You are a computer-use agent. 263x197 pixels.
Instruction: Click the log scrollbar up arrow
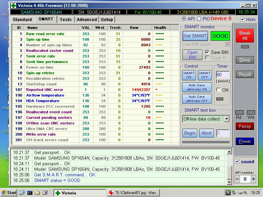coord(229,152)
